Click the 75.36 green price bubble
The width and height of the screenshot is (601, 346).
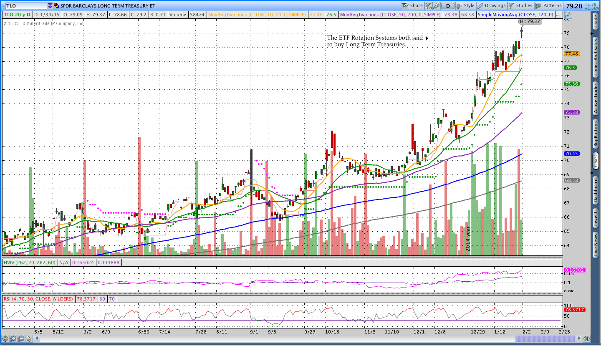(571, 84)
